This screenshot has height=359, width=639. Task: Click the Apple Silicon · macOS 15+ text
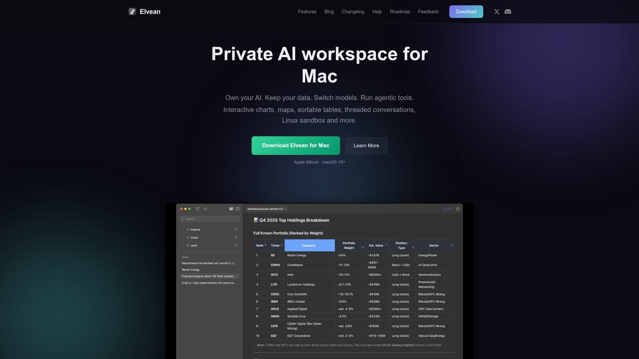pos(319,162)
